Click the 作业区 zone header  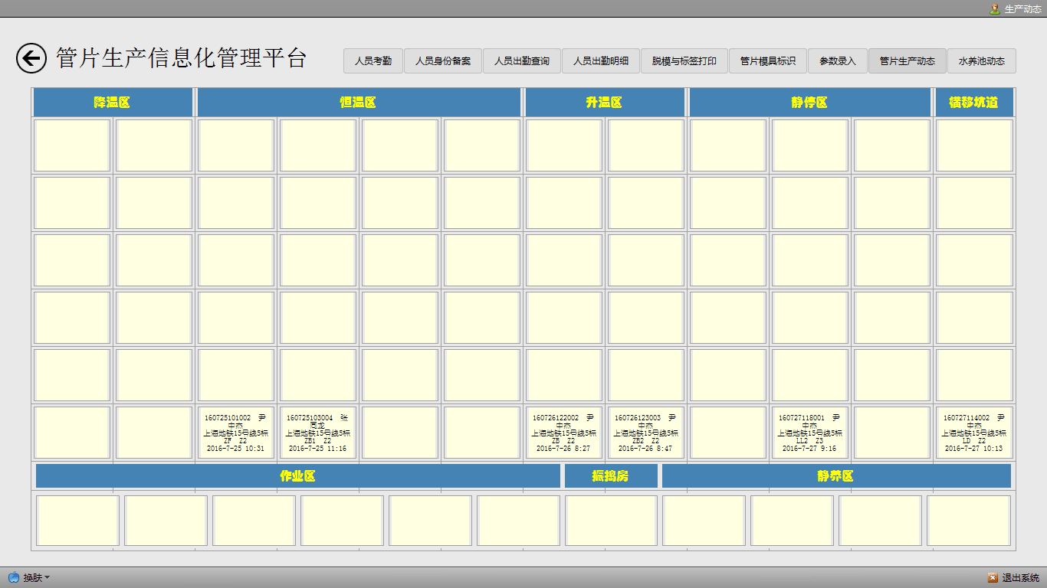pos(298,475)
